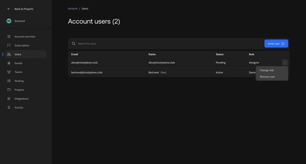Viewport: 306px width, 164px height.
Task: Click the BE avatar for Bertrand
Action: pos(9,21)
